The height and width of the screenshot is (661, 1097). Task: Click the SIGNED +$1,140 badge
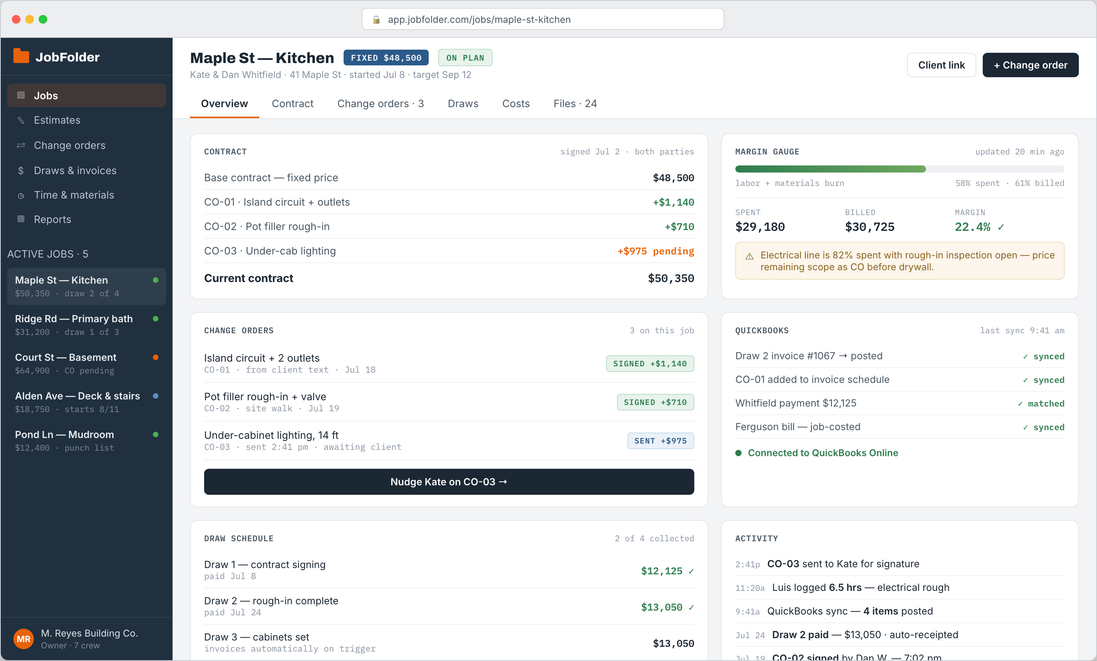point(649,364)
